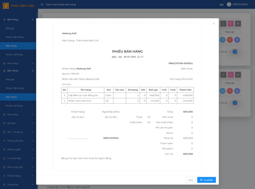255x189 pixels.
Task: Click upper purple print row icon
Action: 237,40
